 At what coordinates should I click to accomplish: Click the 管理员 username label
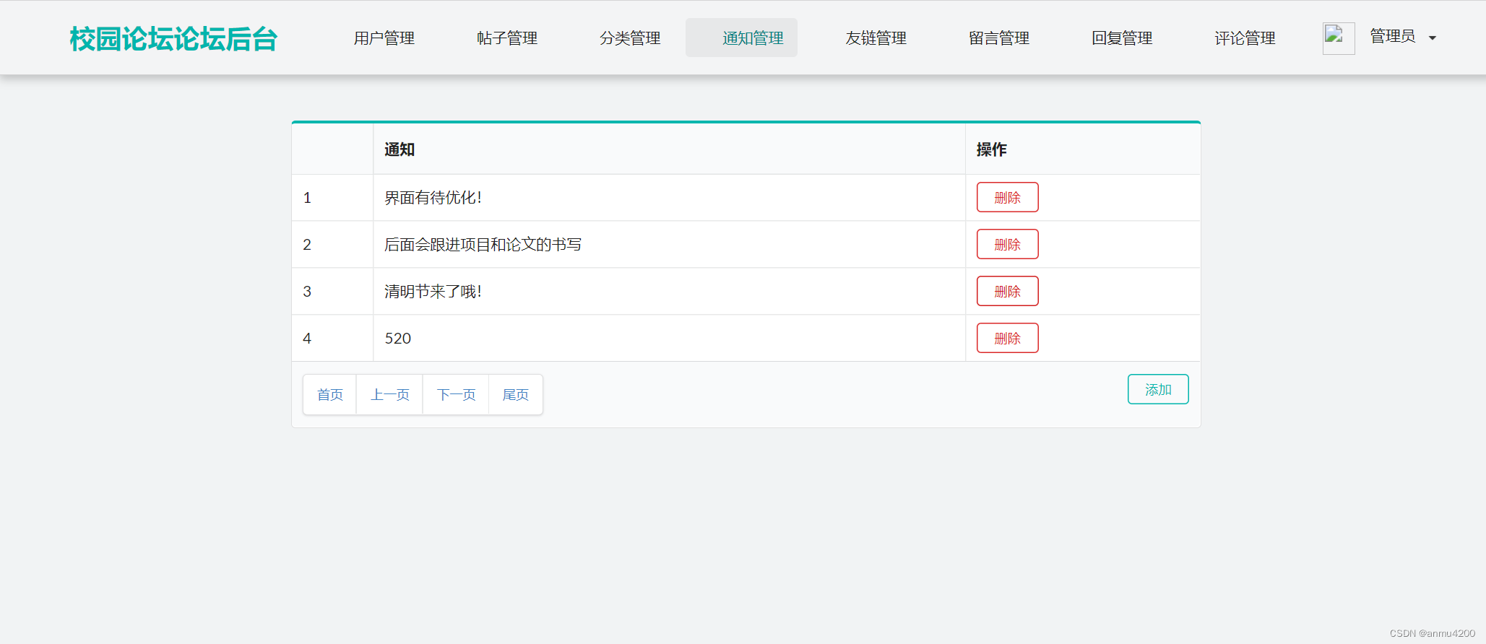(1392, 36)
